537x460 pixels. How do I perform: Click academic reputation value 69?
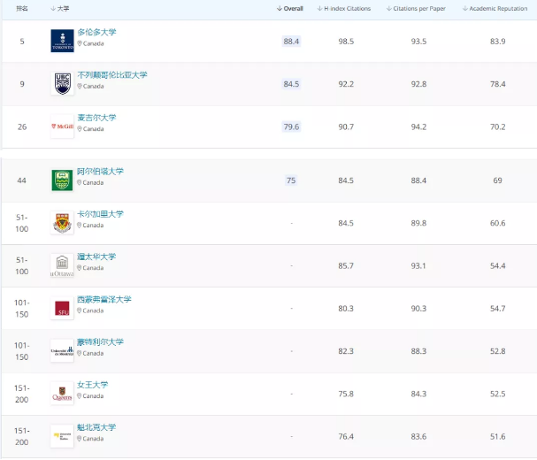pos(497,180)
